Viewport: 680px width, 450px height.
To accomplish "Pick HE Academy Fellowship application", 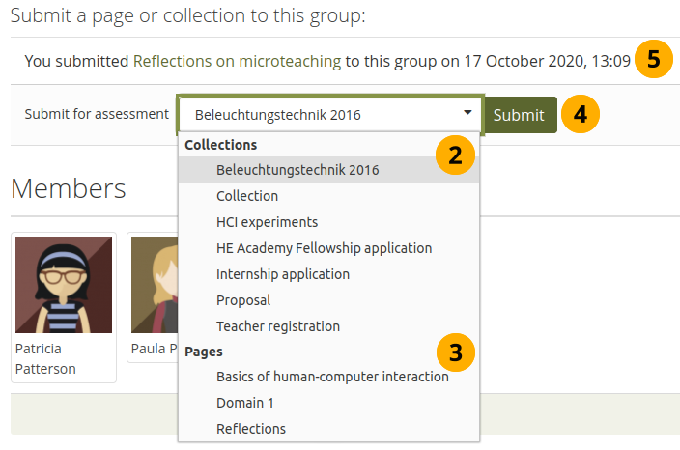I will pos(324,248).
